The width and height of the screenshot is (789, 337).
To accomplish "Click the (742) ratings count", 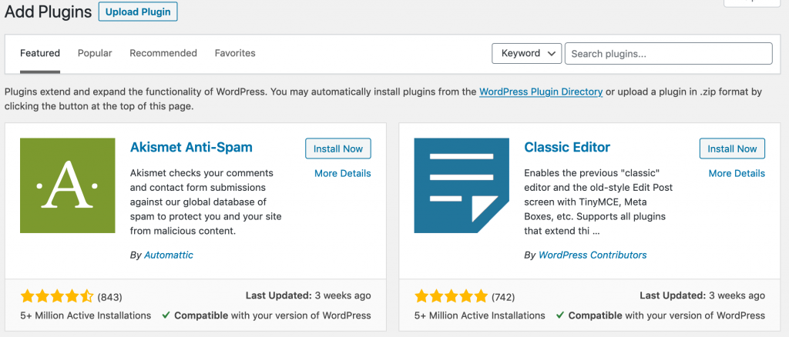I will click(x=503, y=297).
